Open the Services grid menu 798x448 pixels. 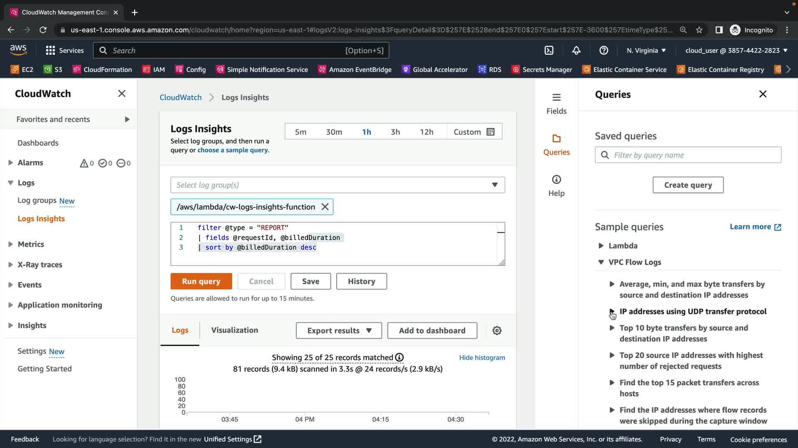point(50,50)
